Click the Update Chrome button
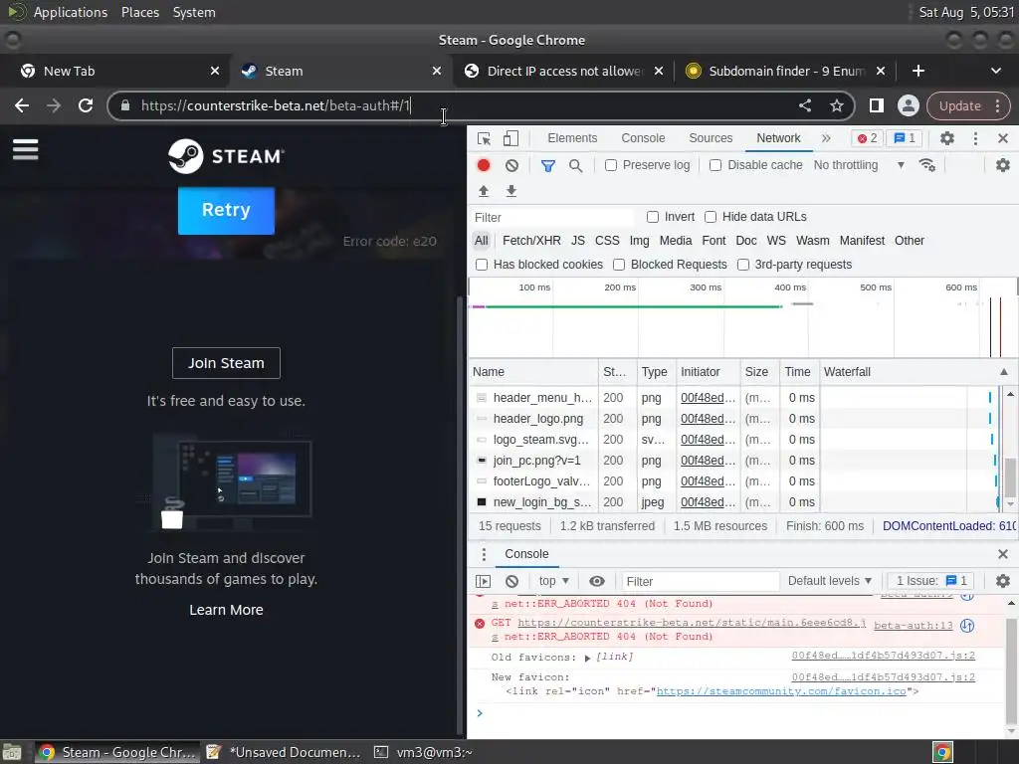Screen dimensions: 1019x764 pos(967,105)
